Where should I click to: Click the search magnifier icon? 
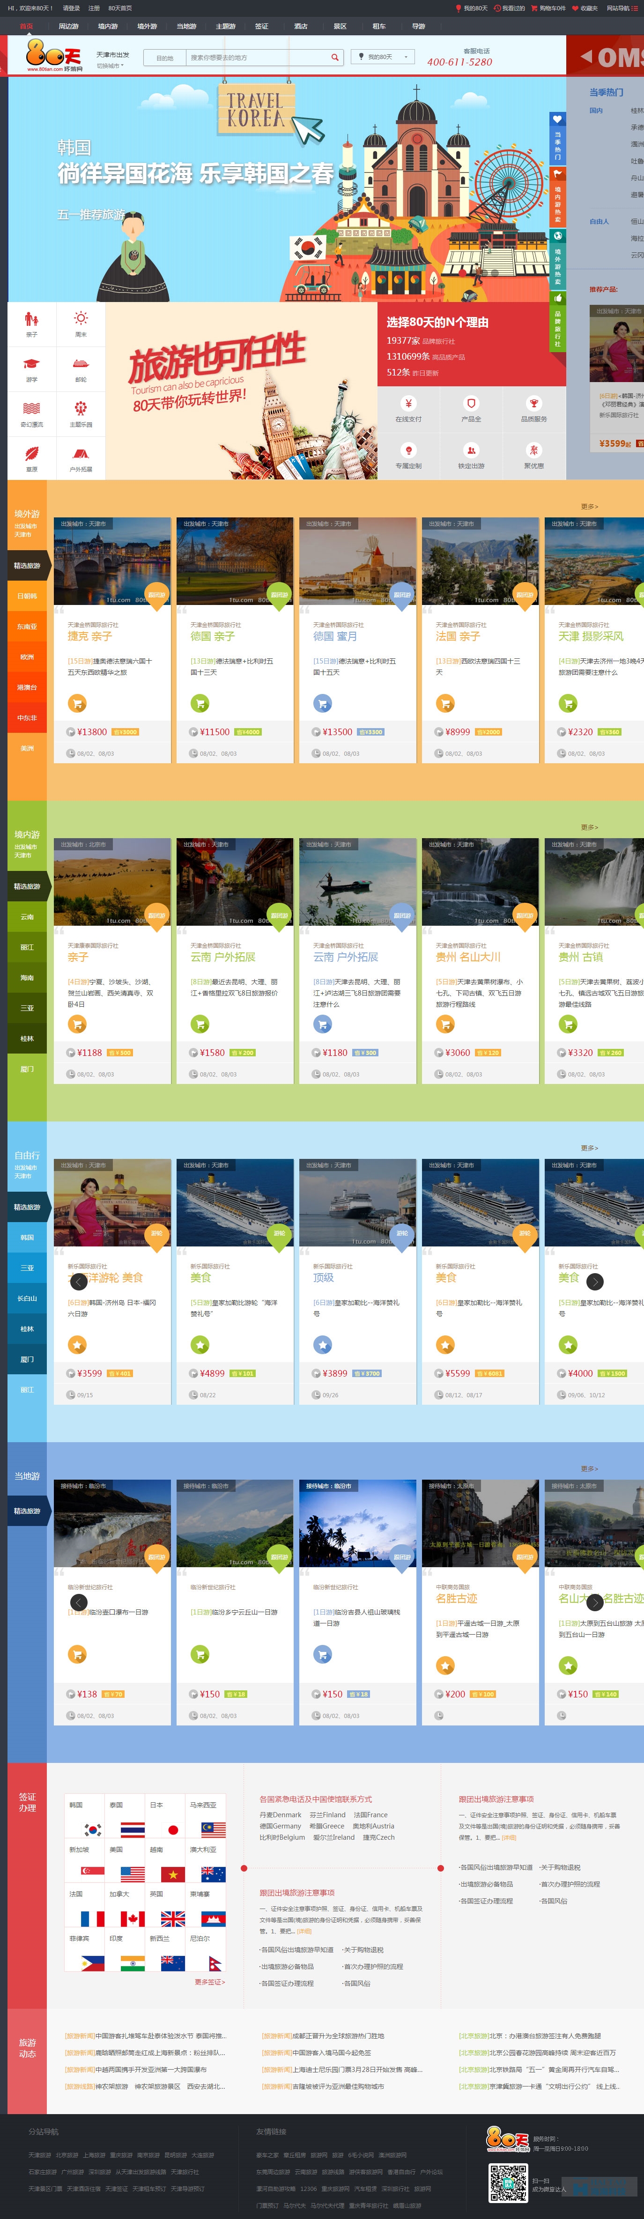[334, 58]
